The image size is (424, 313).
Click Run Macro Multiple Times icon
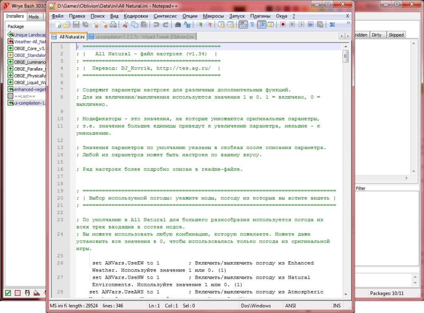tap(311, 25)
